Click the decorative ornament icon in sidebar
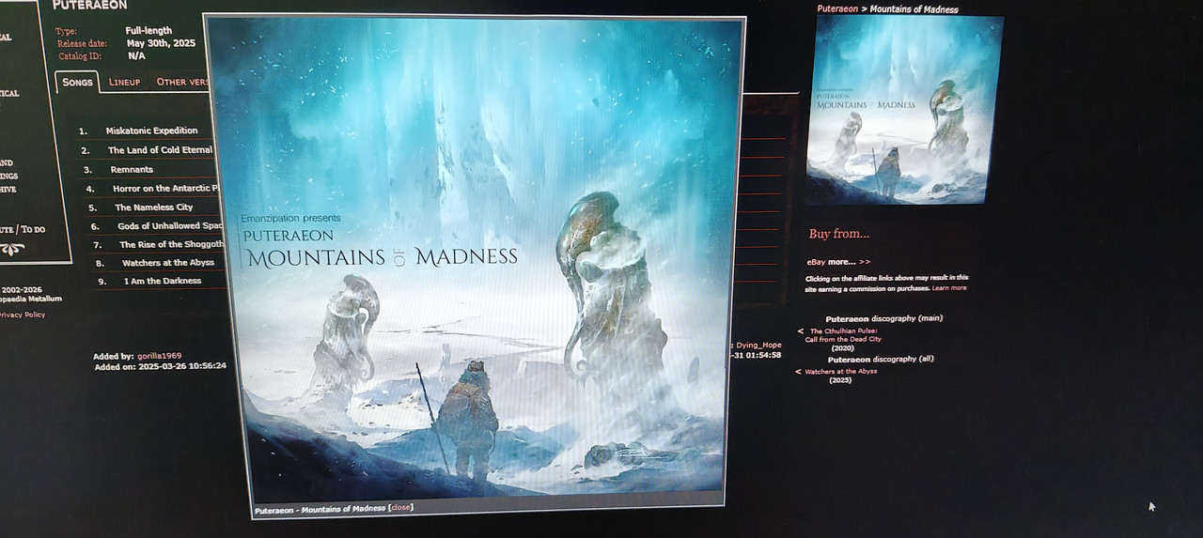The height and width of the screenshot is (538, 1203). click(x=11, y=249)
